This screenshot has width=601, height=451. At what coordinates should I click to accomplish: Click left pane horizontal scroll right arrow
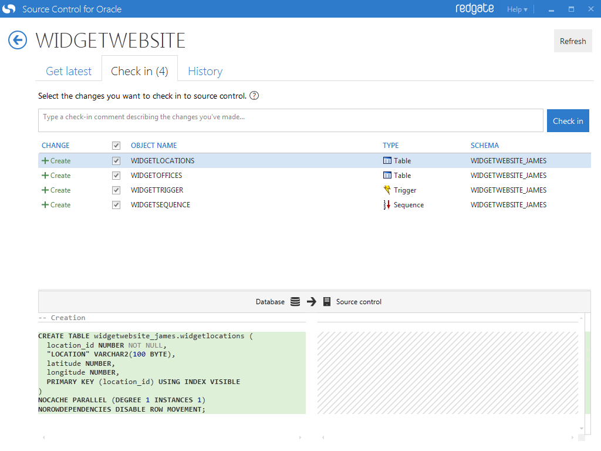click(x=300, y=437)
